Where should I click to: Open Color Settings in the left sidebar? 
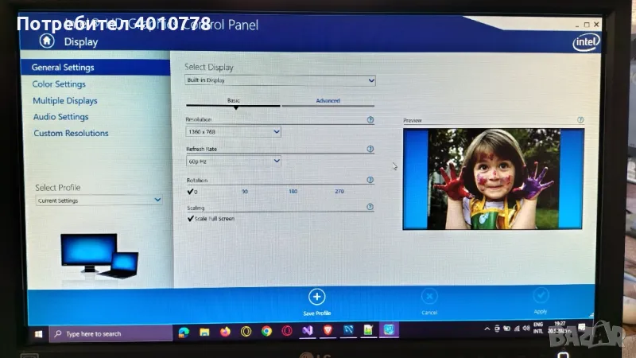(59, 84)
